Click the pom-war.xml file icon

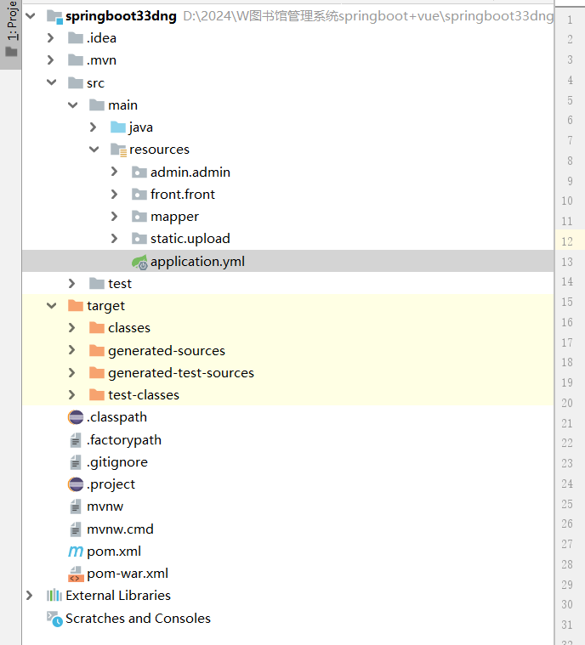point(76,574)
